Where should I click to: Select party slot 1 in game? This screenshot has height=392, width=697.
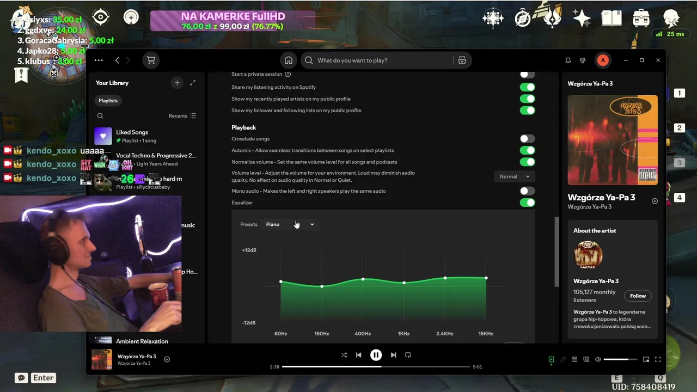point(679,93)
